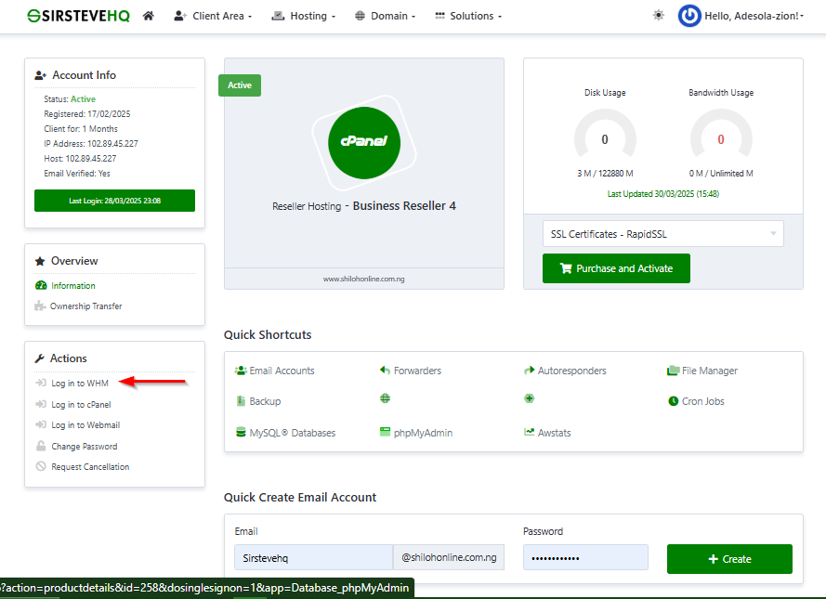Click the Bandwidth Usage gauge
Screen dimensions: 826x599
tap(721, 135)
